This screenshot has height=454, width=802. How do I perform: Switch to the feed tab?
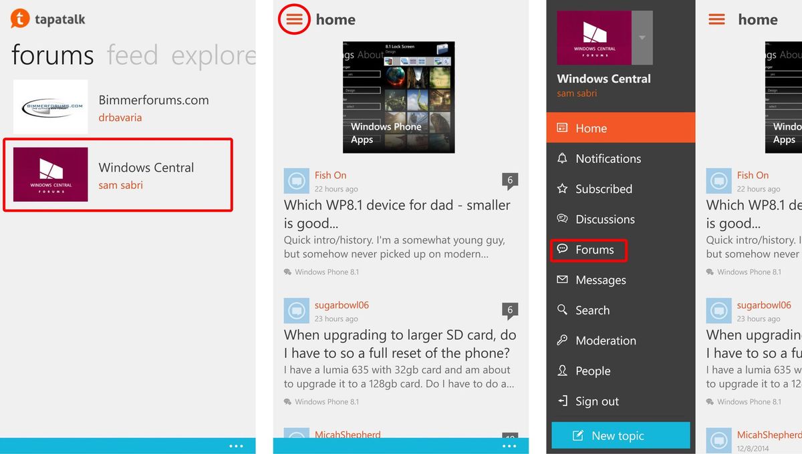tap(133, 55)
